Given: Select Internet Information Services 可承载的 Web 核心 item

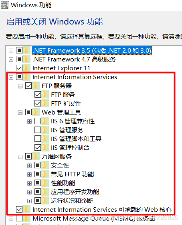Looking at the screenshot, I should point(102,210).
